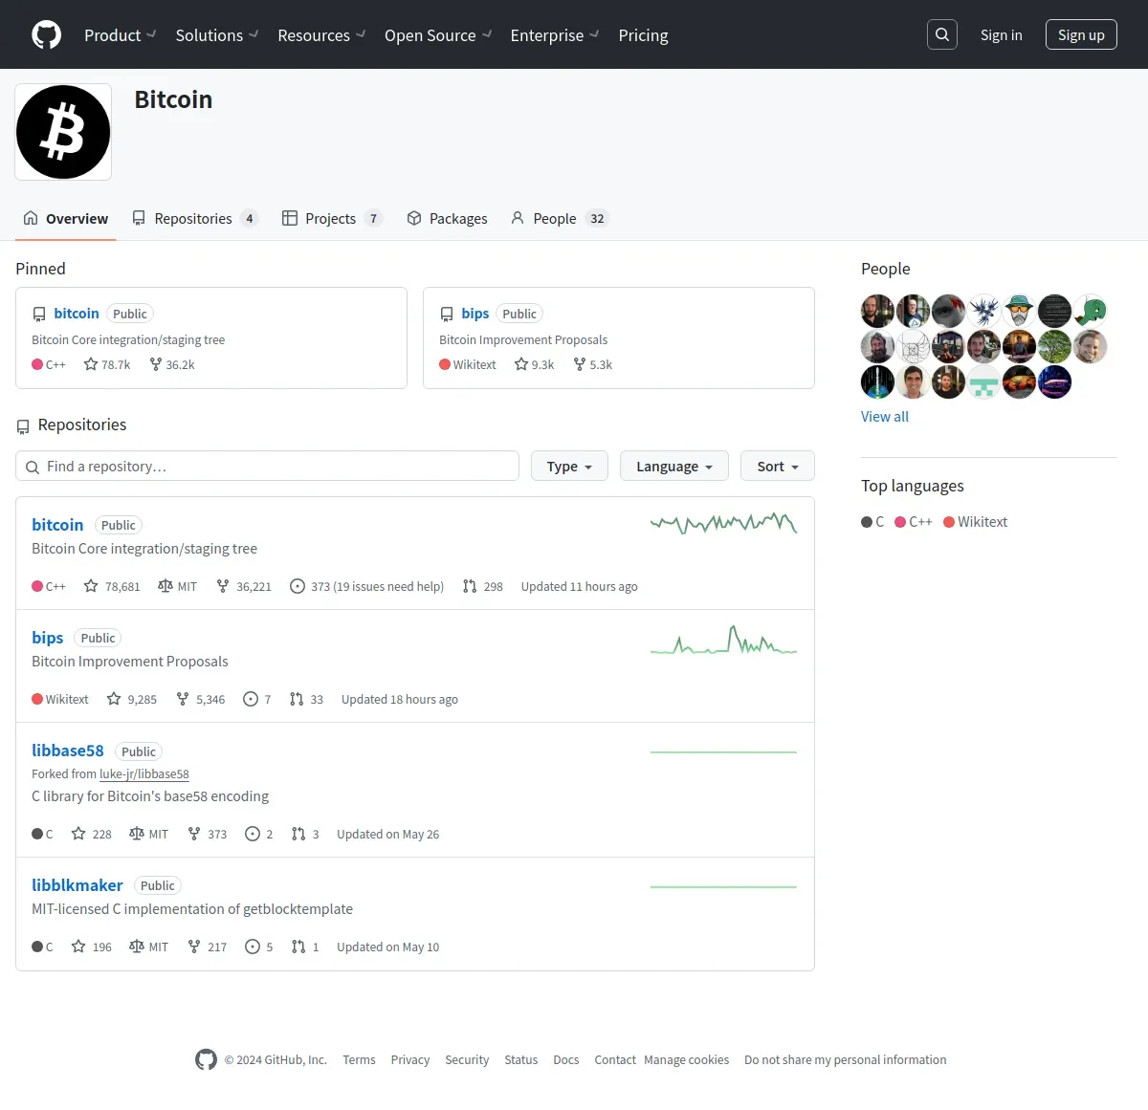
Task: Click the Sign in link
Action: pos(1001,34)
